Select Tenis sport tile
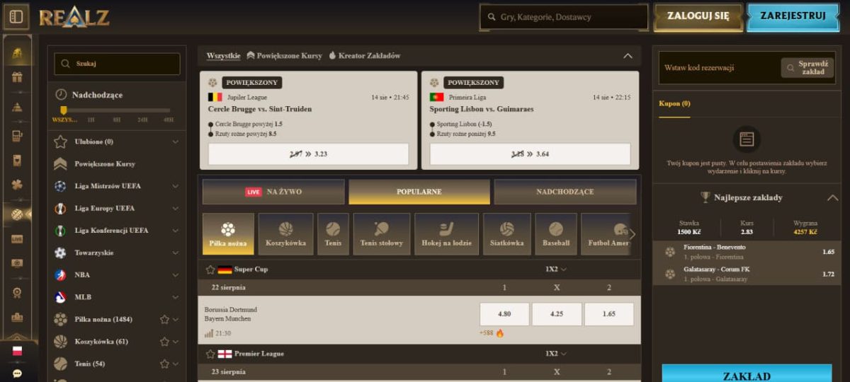The height and width of the screenshot is (382, 850). (x=333, y=234)
